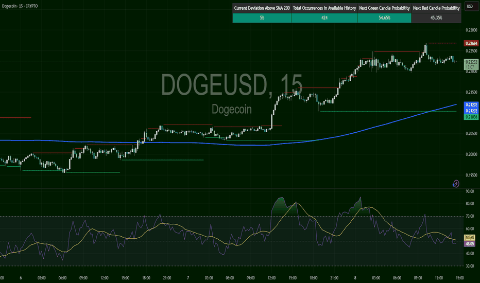Click the day '6' time axis label
Image resolution: width=480 pixels, height=283 pixels.
click(x=21, y=278)
